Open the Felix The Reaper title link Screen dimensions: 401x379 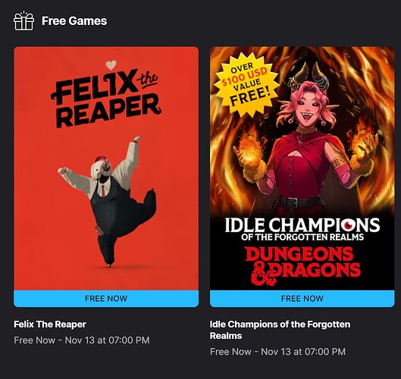[x=50, y=324]
